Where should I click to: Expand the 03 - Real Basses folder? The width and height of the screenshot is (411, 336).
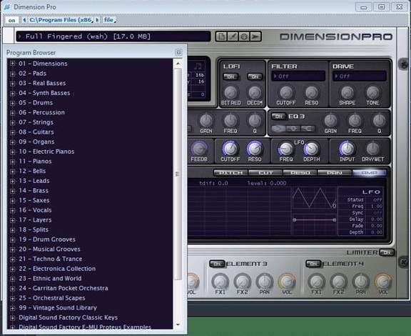pyautogui.click(x=12, y=83)
